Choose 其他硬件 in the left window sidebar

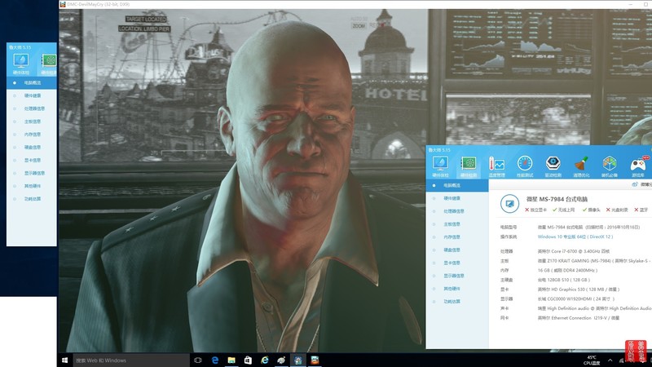32,186
